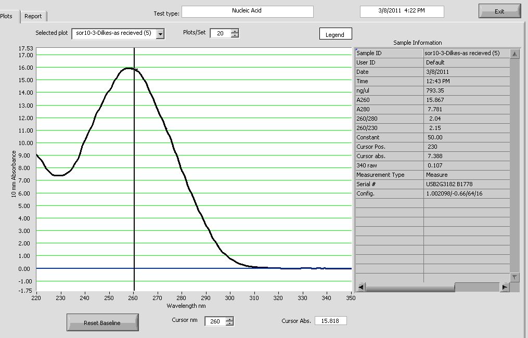Decrease Plots/Set value with down arrow
The height and width of the screenshot is (338, 528).
[235, 35]
